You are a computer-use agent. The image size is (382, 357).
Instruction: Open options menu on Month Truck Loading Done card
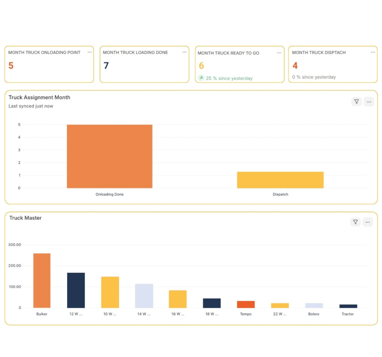click(x=184, y=52)
